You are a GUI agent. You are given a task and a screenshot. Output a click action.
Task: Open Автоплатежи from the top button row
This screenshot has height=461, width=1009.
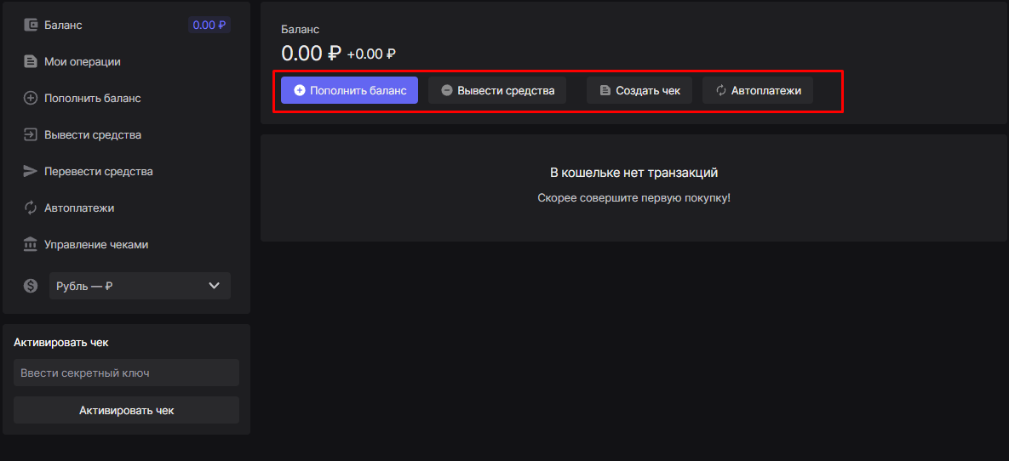click(758, 90)
